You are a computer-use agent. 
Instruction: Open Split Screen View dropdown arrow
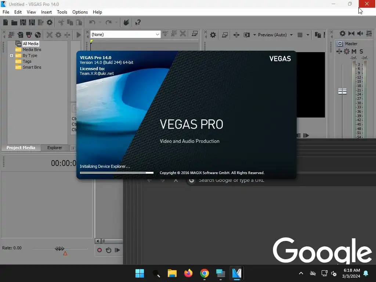coord(254,35)
